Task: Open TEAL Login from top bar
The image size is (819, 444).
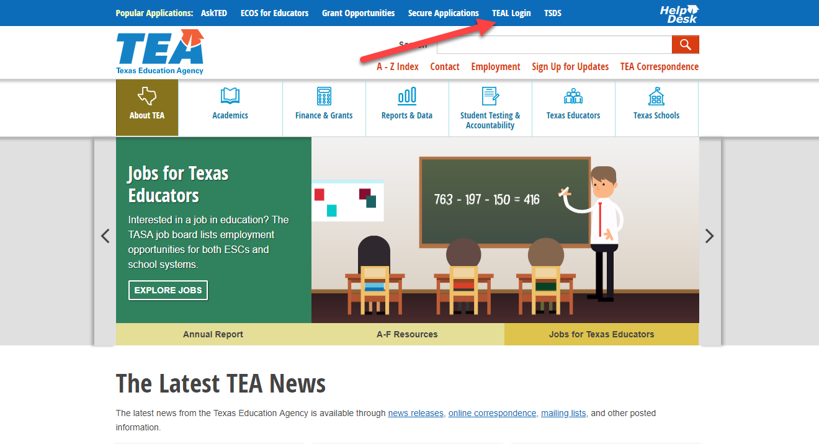Action: 511,12
